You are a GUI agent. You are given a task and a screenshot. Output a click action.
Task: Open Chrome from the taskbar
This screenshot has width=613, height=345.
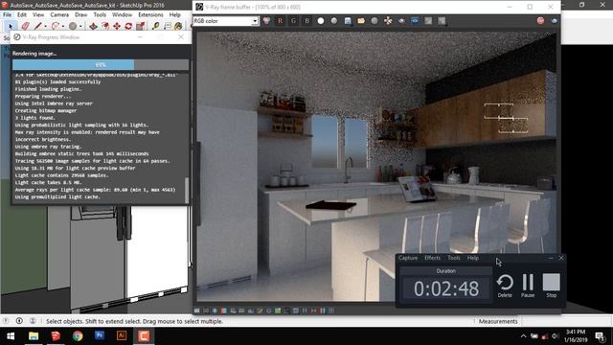(x=78, y=336)
